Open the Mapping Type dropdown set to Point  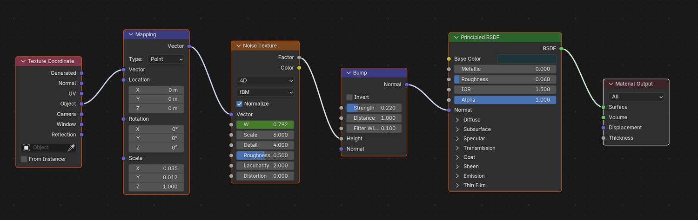(166, 59)
